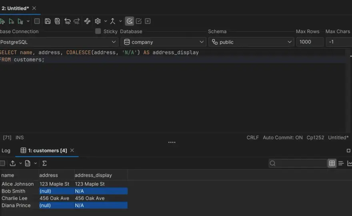Save the SQL script with floppy icon
This screenshot has width=352, height=216.
48,21
